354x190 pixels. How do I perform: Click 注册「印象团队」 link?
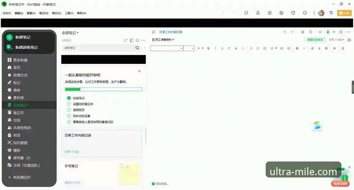[x=24, y=165]
